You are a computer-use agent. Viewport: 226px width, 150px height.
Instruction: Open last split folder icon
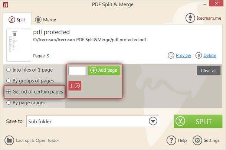click(x=9, y=140)
